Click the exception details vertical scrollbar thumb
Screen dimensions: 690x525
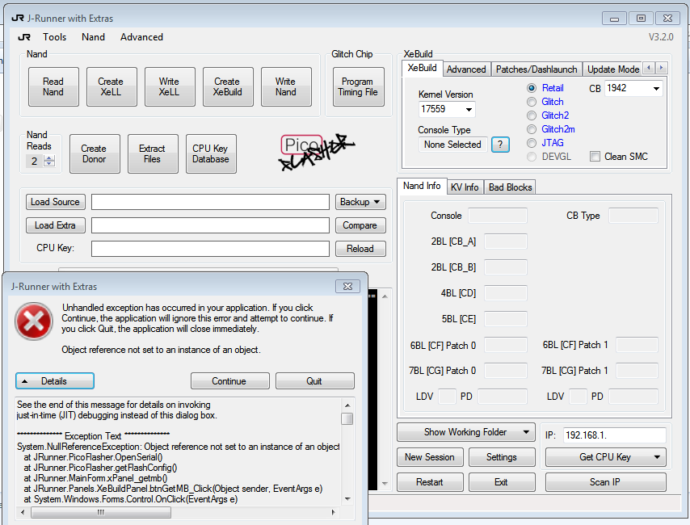point(347,418)
